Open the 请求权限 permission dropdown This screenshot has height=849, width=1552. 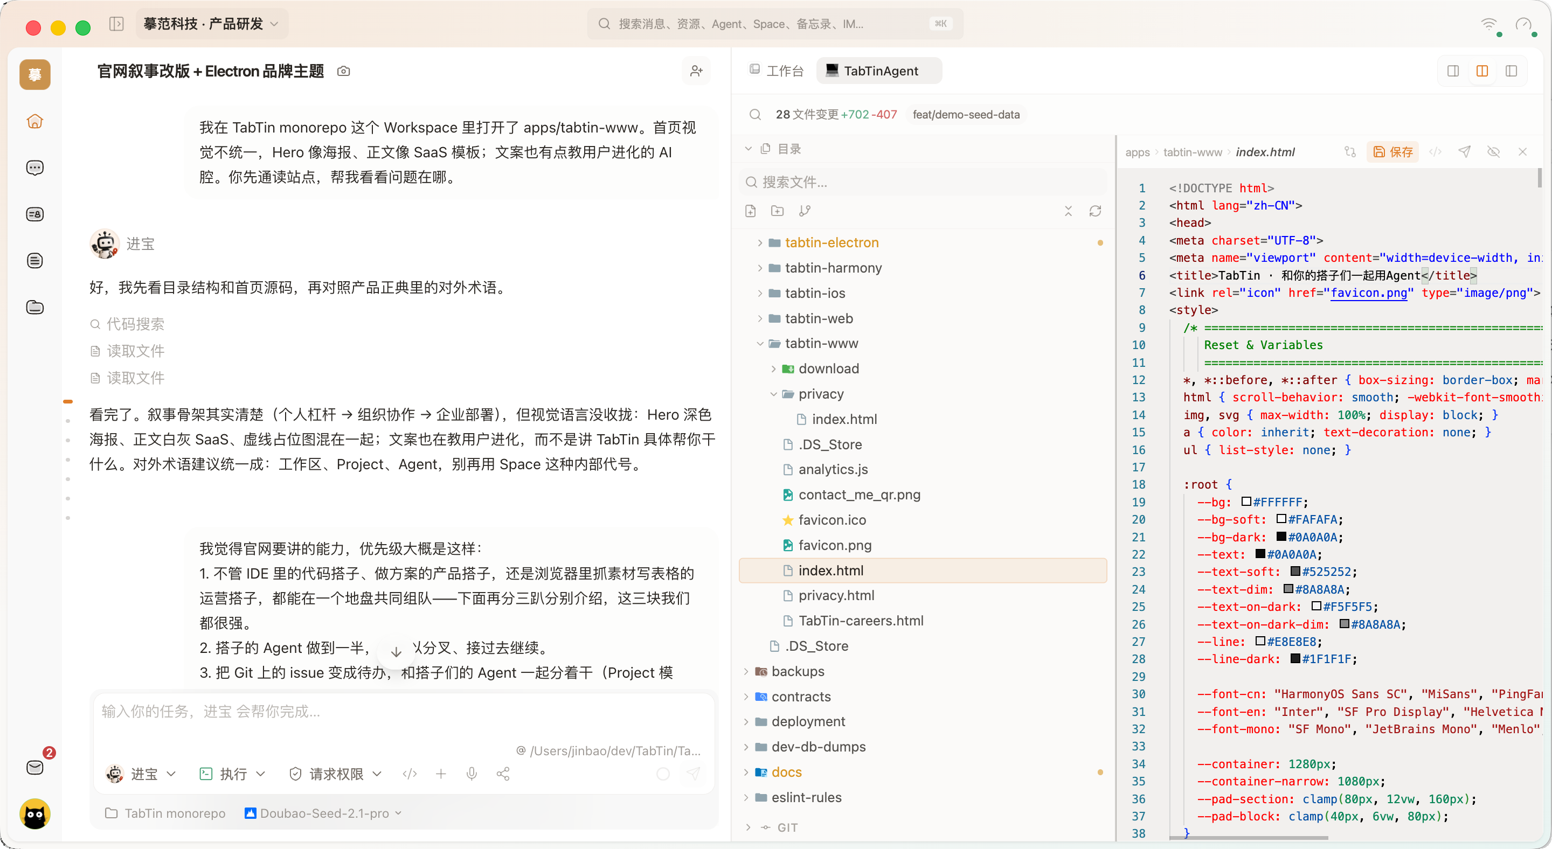(x=335, y=774)
